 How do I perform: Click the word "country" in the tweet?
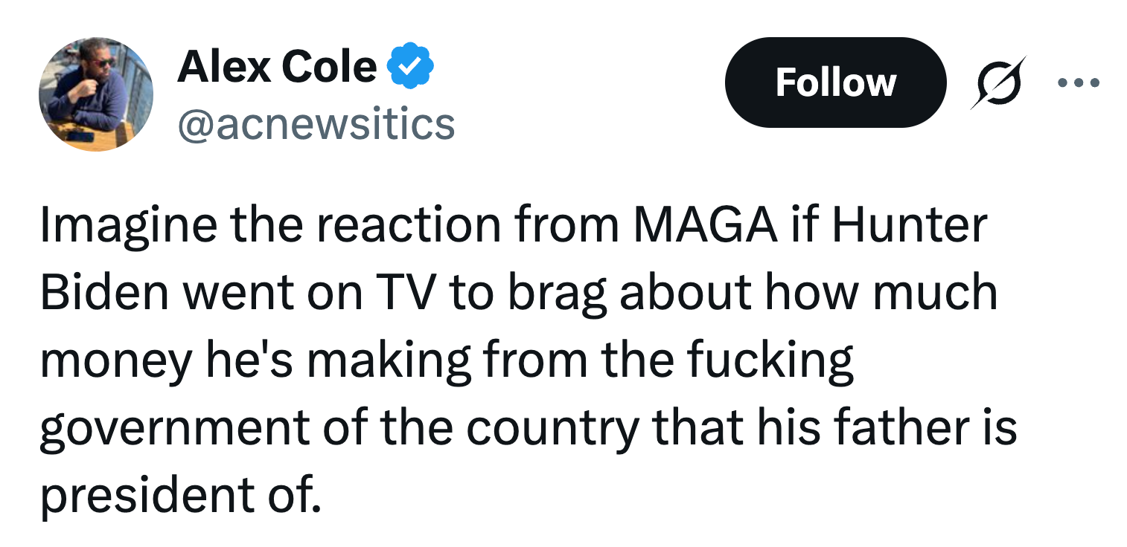552,429
